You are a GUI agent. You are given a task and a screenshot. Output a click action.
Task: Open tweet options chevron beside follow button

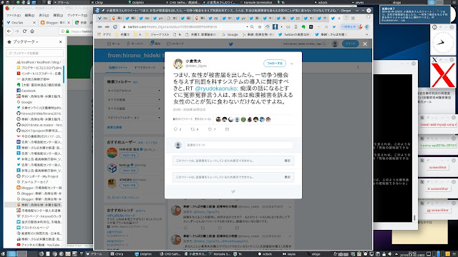click(291, 64)
